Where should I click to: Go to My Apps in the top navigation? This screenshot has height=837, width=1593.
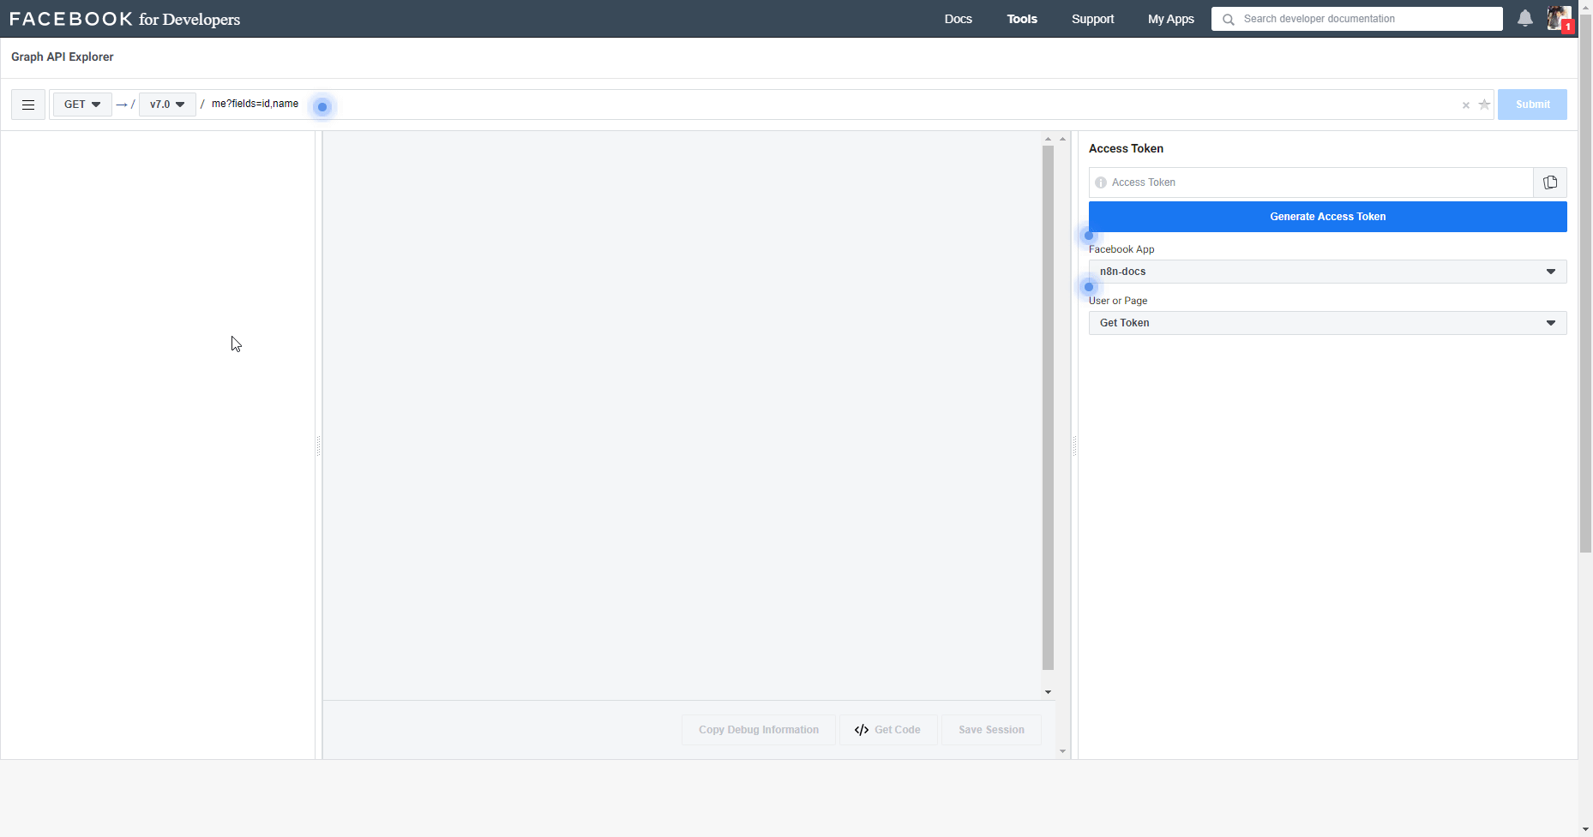click(x=1170, y=19)
